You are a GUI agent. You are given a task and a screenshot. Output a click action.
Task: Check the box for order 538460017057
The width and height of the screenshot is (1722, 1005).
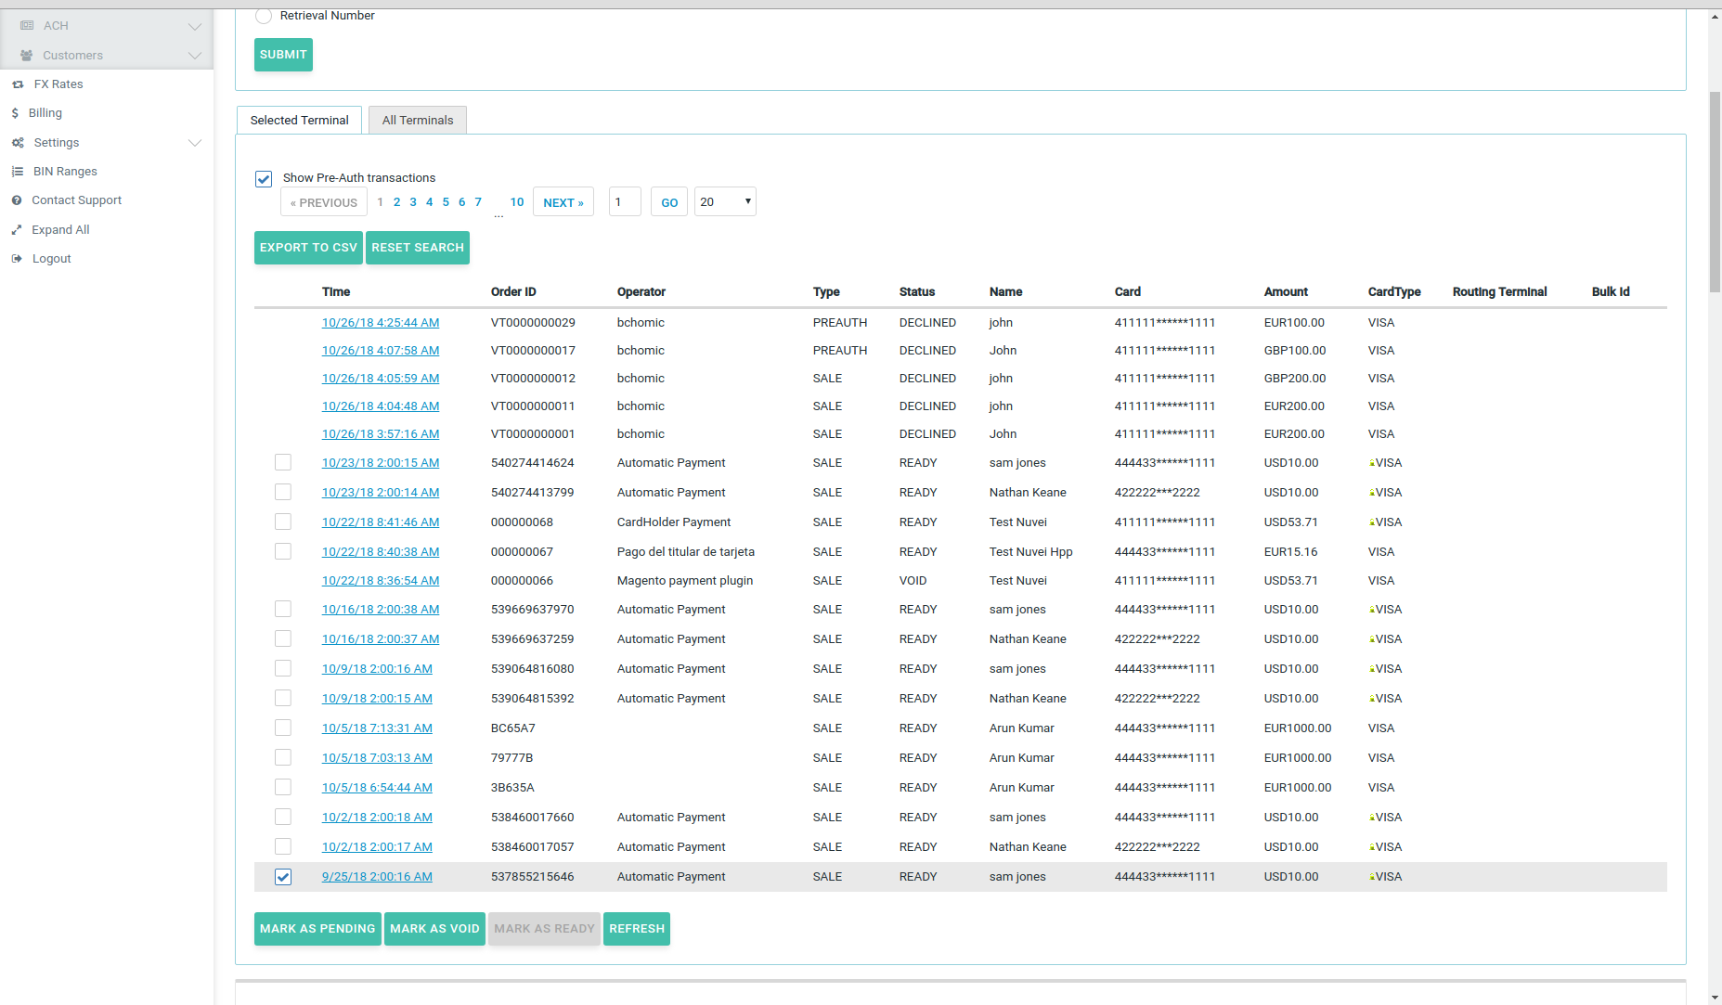tap(283, 846)
